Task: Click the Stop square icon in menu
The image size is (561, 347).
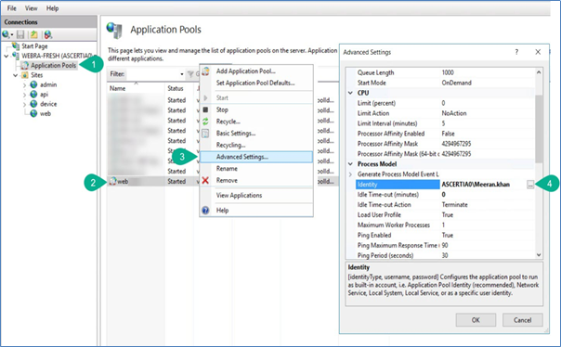Action: coord(205,109)
